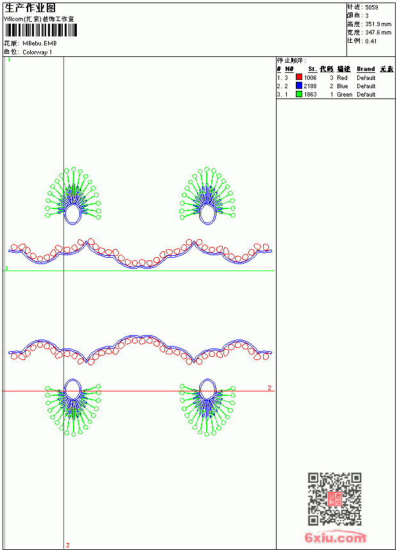Image resolution: width=397 pixels, height=550 pixels.
Task: Select the height value "351.9 mm"
Action: (378, 24)
